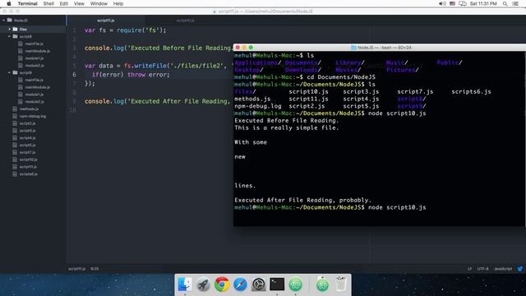This screenshot has height=296, width=526.
Task: Click the first green Atom icon in dock
Action: coord(296,284)
